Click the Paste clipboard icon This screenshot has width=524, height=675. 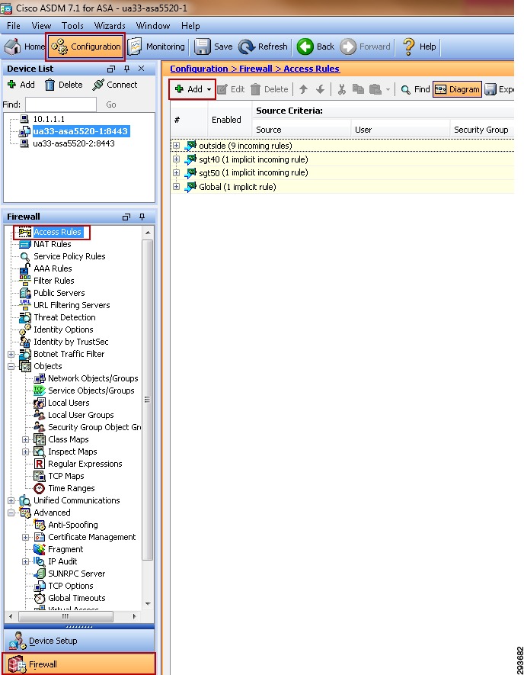pos(375,89)
